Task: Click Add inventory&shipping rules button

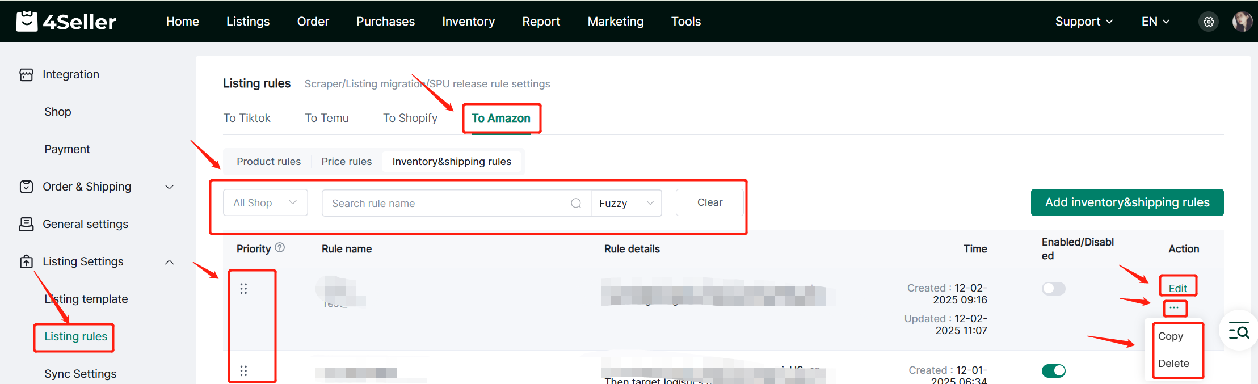Action: pyautogui.click(x=1127, y=202)
